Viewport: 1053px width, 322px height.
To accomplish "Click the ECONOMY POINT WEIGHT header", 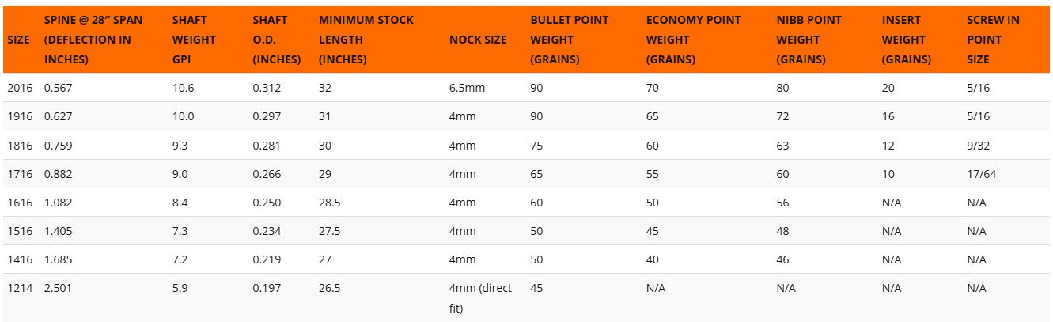I will pyautogui.click(x=694, y=40).
